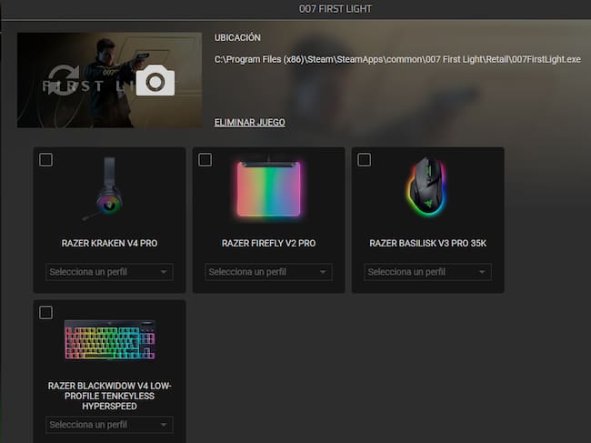Tick the Razer Firefly V2 Pro checkbox
Image resolution: width=591 pixels, height=443 pixels.
coord(205,159)
